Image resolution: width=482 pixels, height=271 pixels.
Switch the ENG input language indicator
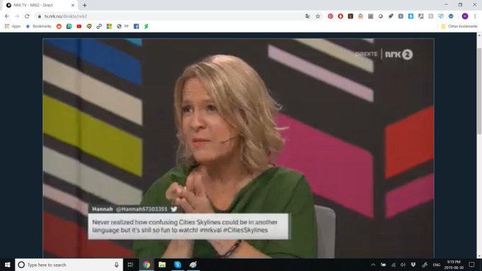(x=437, y=265)
